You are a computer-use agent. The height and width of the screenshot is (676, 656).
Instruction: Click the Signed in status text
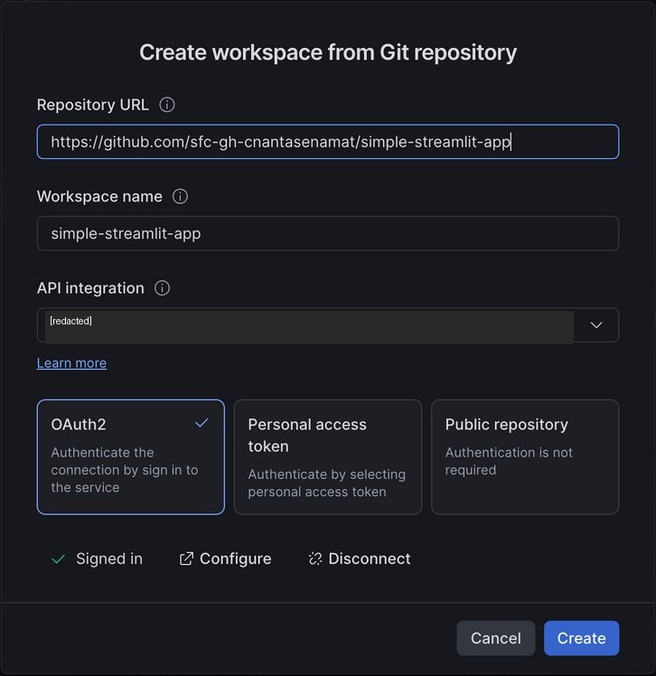(x=109, y=559)
